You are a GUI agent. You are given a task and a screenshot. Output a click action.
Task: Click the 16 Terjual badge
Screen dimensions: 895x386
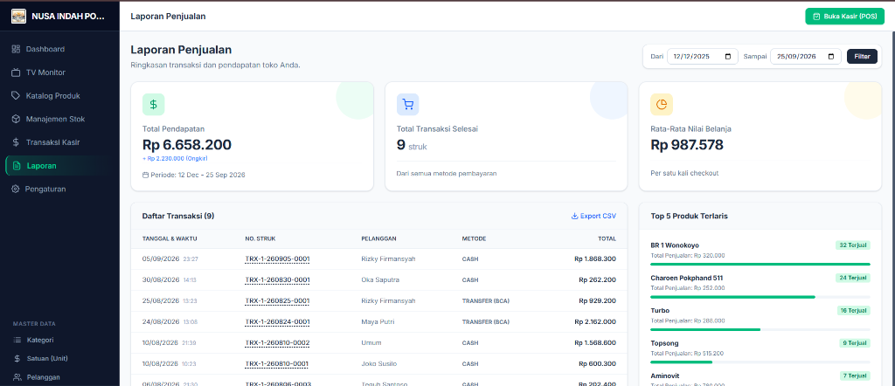pyautogui.click(x=853, y=311)
